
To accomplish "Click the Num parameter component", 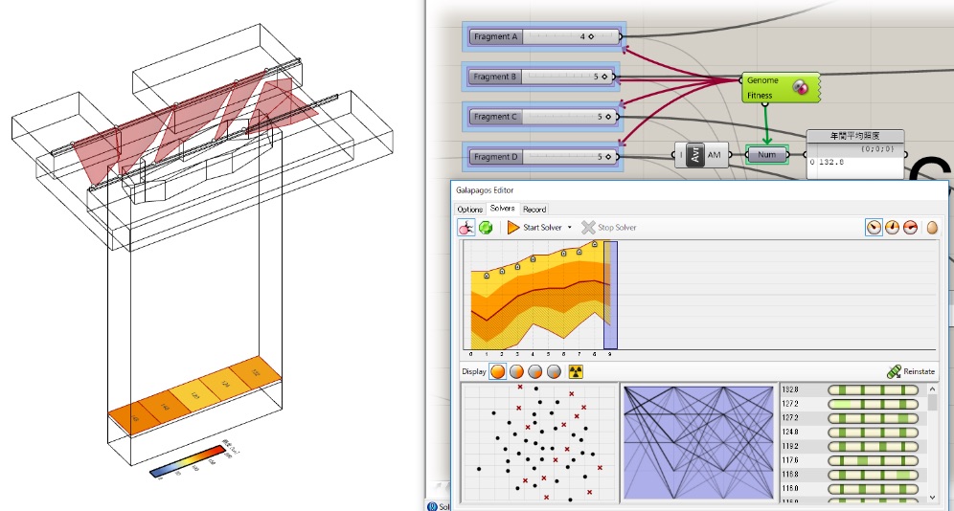I will click(766, 155).
